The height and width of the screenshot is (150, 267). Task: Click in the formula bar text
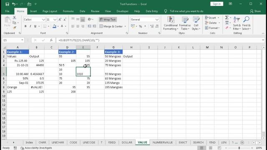point(79,40)
